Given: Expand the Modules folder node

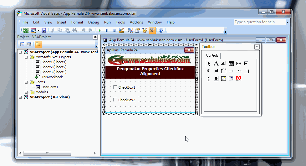Looking at the screenshot, I should [x=26, y=92].
